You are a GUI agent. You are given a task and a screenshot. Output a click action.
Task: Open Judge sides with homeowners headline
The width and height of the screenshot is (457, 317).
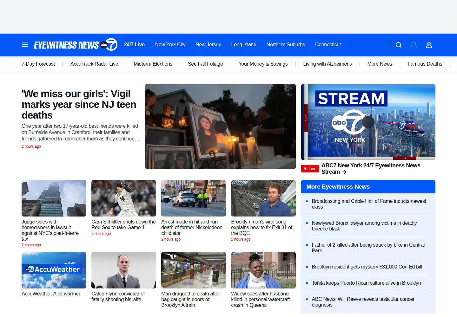point(50,230)
